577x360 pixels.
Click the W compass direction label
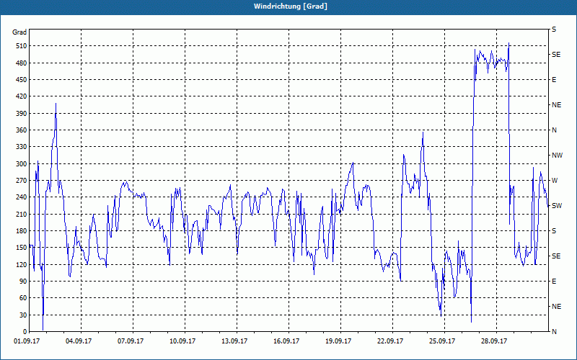coord(555,181)
